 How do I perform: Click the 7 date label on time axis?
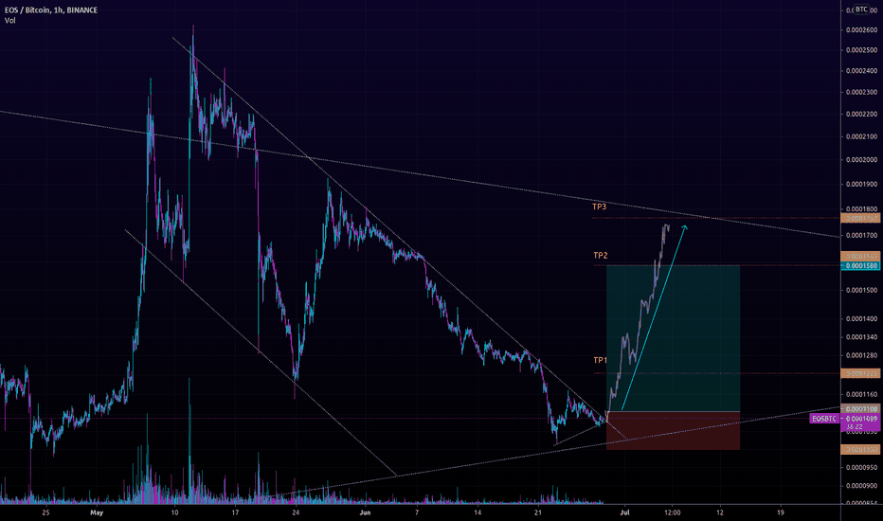click(x=417, y=512)
